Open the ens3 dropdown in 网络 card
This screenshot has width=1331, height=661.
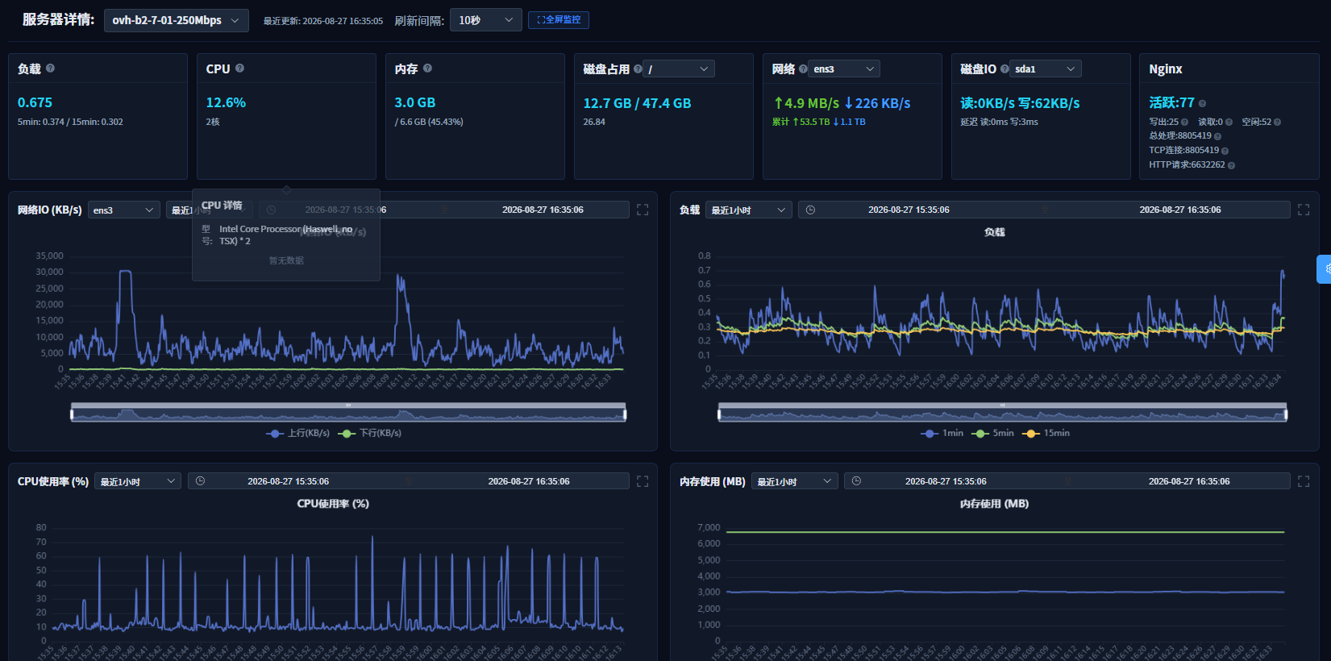844,69
